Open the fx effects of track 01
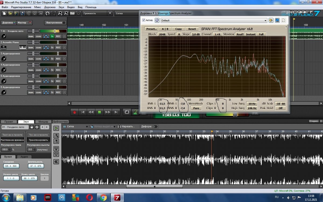Viewport: 323px width, 202px height. click(52, 36)
